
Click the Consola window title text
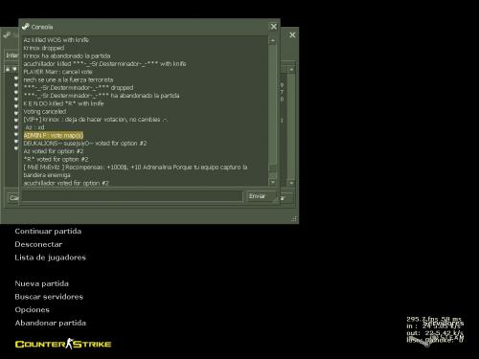[42, 27]
